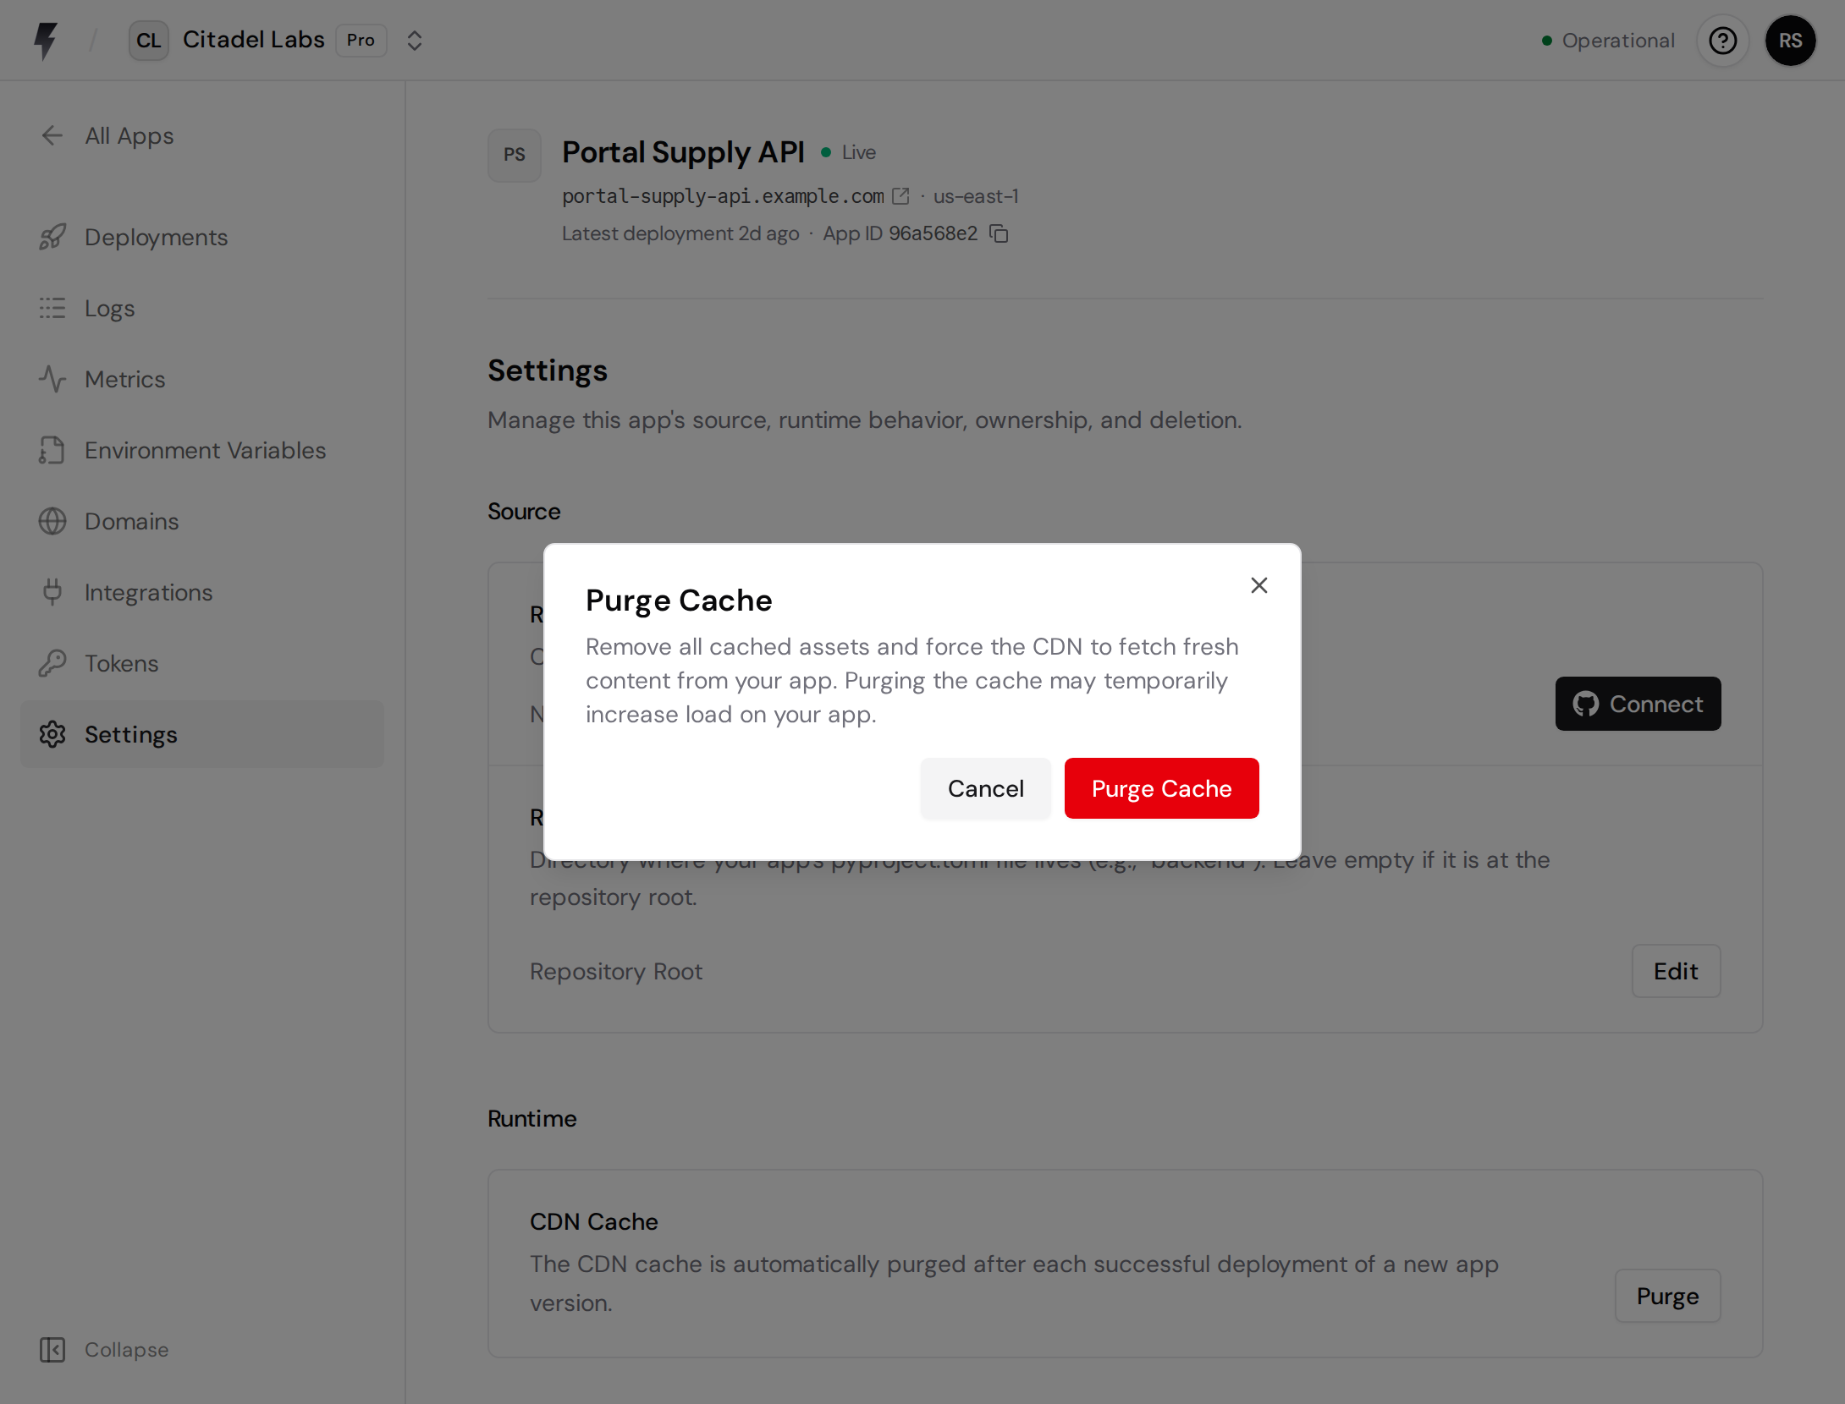The width and height of the screenshot is (1845, 1404).
Task: Click the Deployments rocket icon
Action: (52, 237)
